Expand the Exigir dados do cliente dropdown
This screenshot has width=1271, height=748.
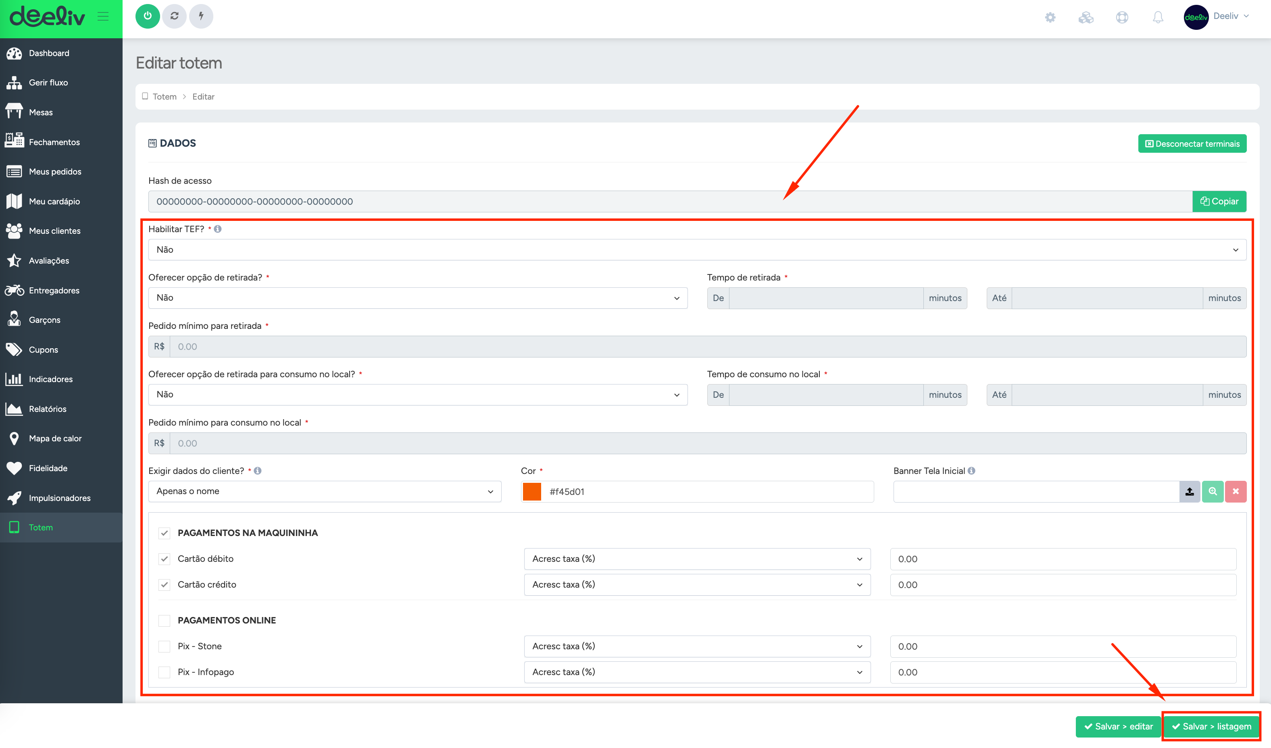tap(325, 491)
